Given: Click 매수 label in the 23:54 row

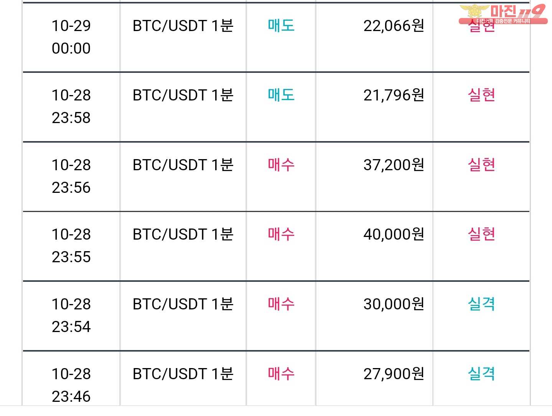Looking at the screenshot, I should click(x=281, y=304).
